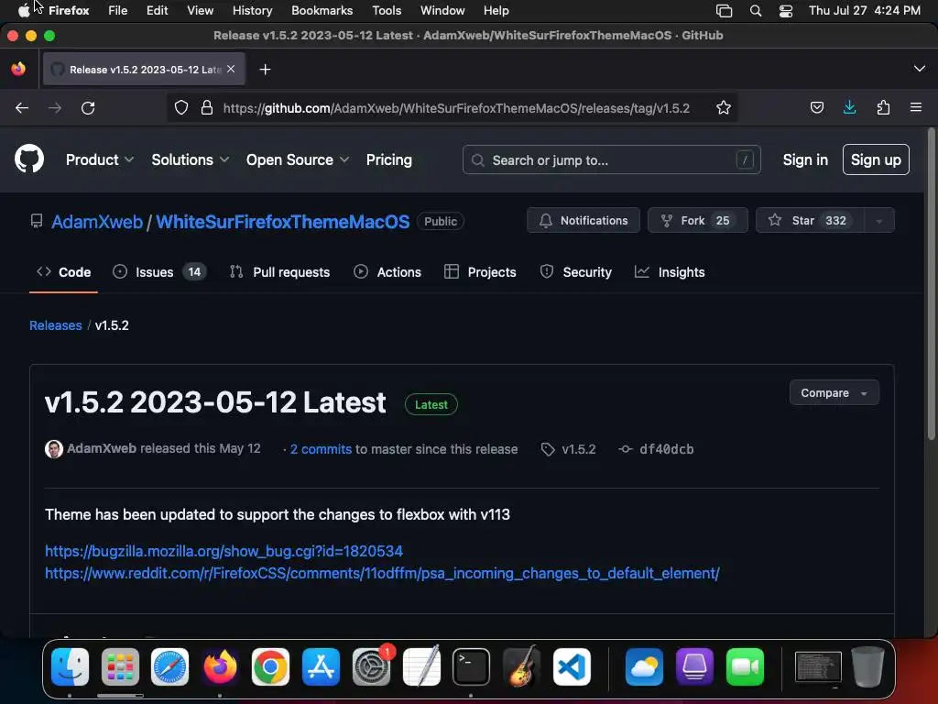This screenshot has width=938, height=704.
Task: Open the Firefox downloads panel
Action: pos(849,108)
